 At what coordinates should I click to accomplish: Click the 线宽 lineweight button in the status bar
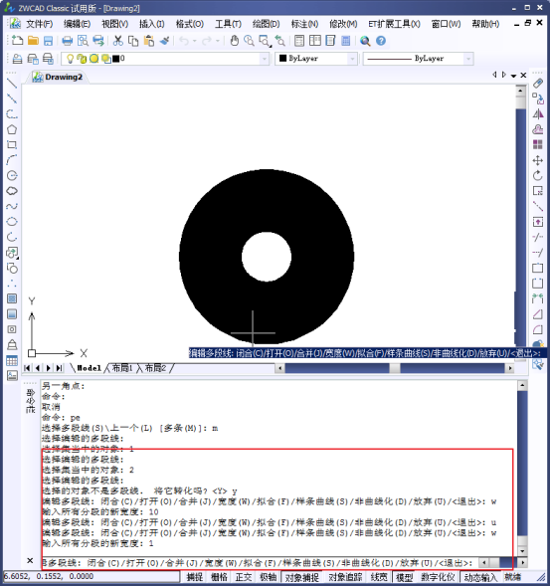[379, 577]
